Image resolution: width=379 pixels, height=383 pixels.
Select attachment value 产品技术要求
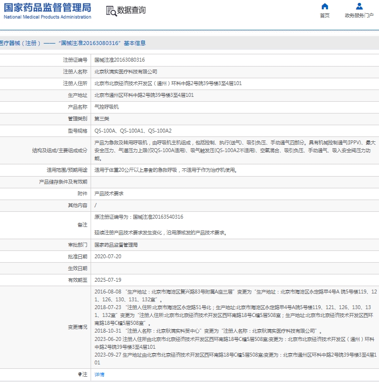(x=109, y=193)
